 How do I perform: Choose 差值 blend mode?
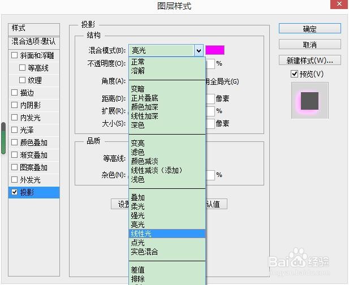point(167,270)
